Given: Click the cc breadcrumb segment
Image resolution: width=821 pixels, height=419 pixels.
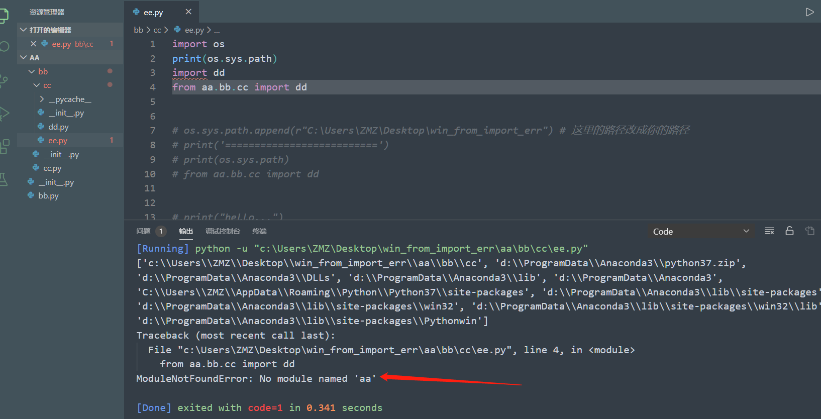Looking at the screenshot, I should (157, 30).
